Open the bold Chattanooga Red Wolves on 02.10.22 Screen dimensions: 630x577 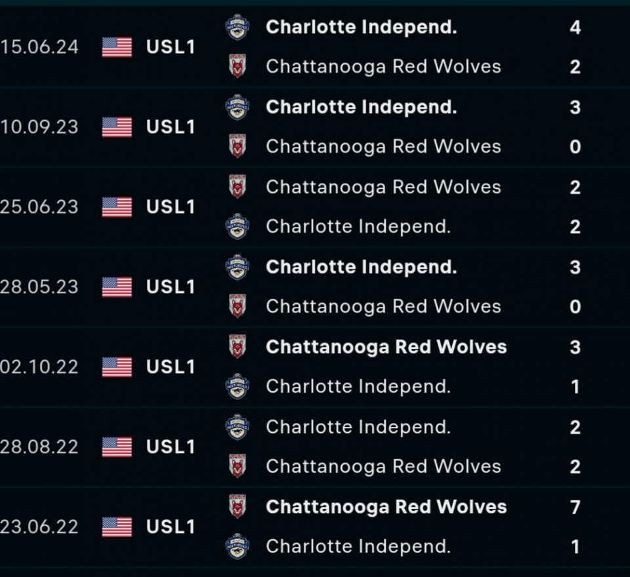pos(386,348)
